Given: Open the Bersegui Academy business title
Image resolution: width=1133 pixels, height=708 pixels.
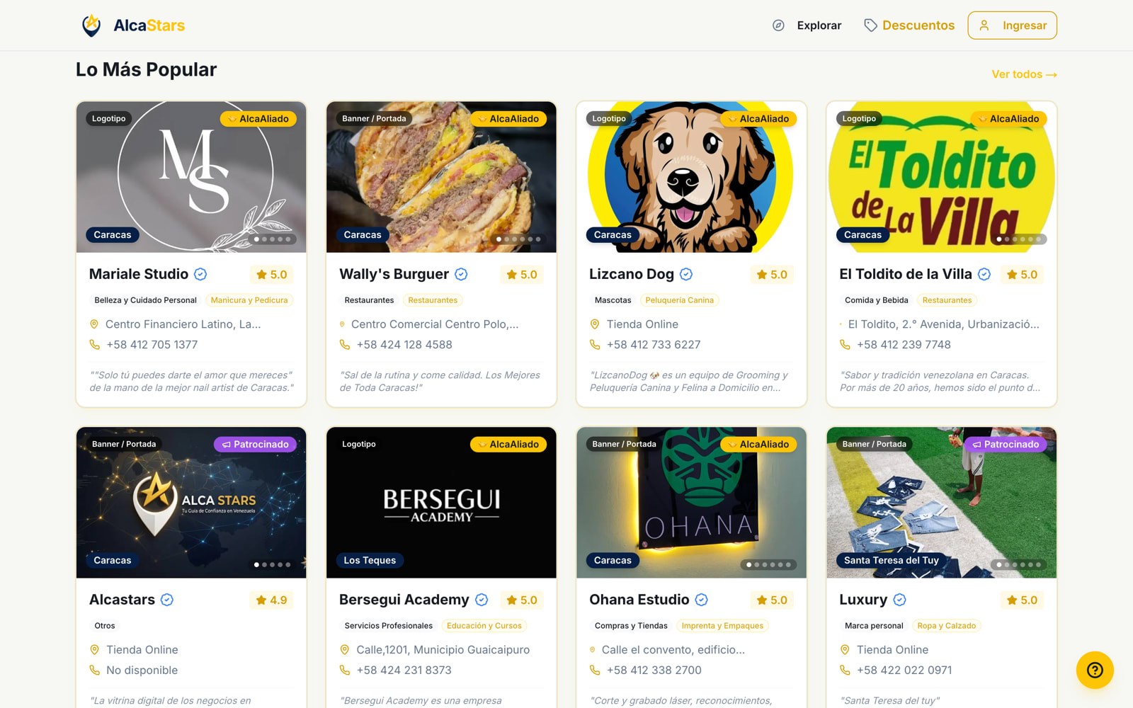Looking at the screenshot, I should [x=404, y=600].
